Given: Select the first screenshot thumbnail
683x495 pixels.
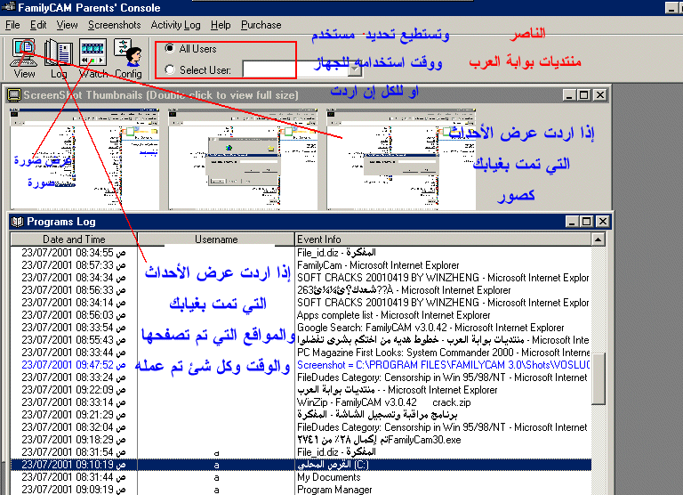Looking at the screenshot, I should (x=84, y=158).
